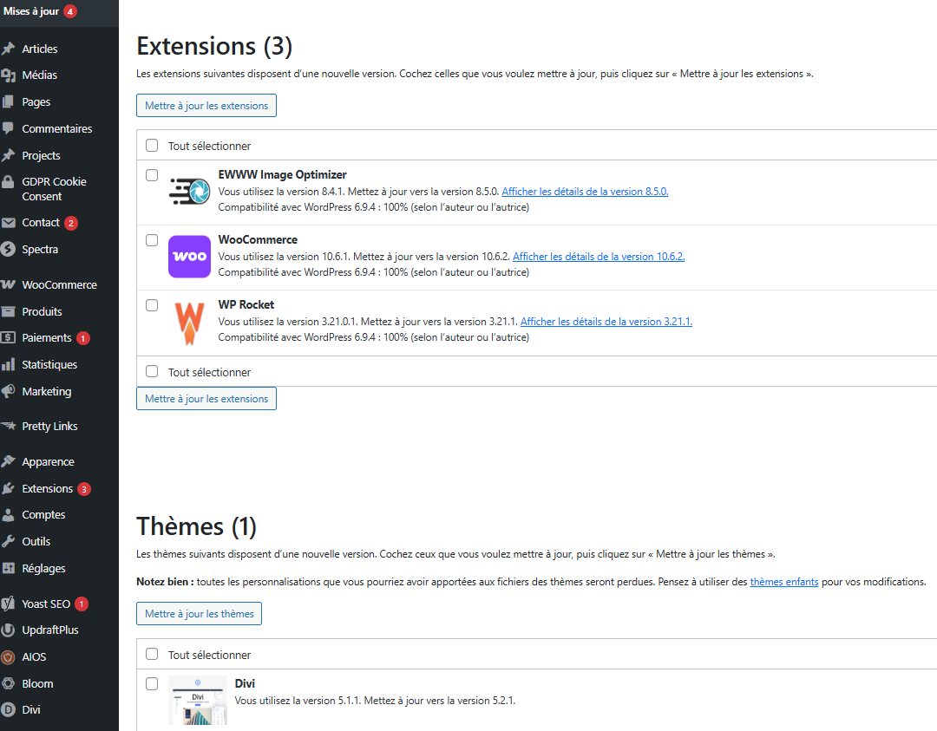Click the EWWW Image Optimizer plugin logo
The width and height of the screenshot is (937, 731).
189,192
